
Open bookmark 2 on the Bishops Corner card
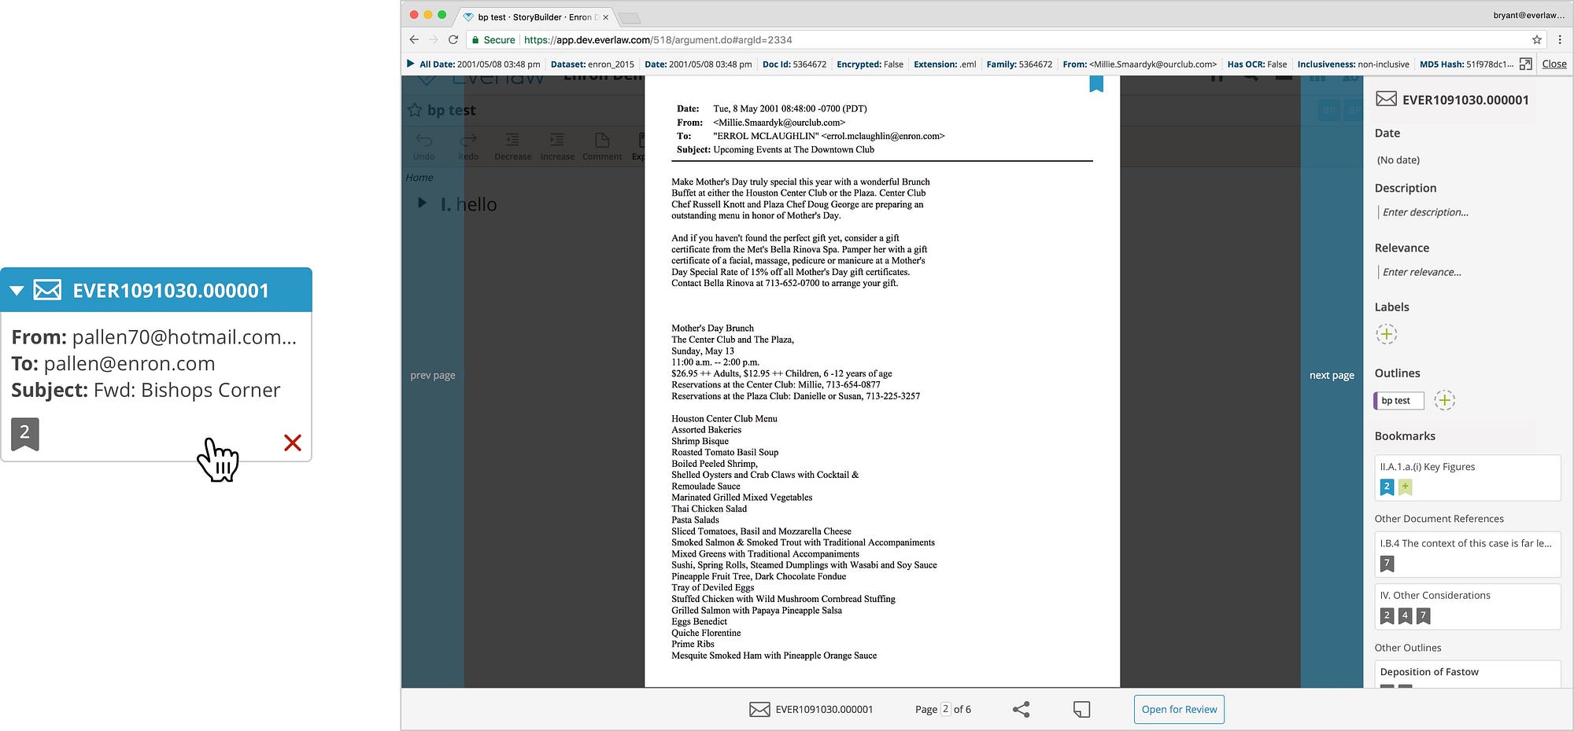[25, 434]
